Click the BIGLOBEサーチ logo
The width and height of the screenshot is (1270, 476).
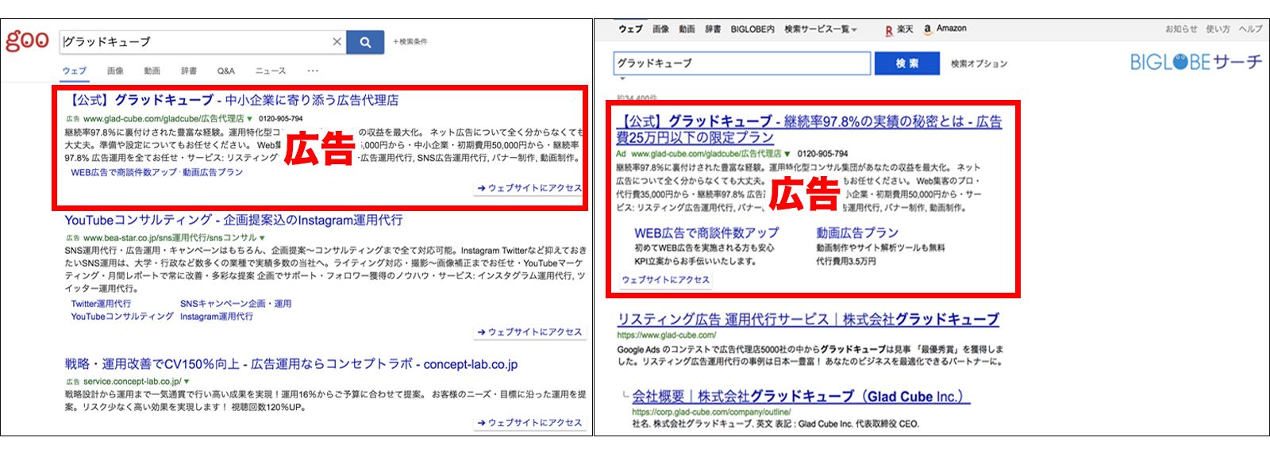pos(1195,62)
